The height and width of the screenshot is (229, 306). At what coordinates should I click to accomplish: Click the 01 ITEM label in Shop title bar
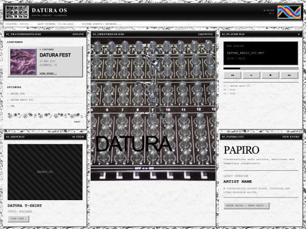(x=78, y=137)
